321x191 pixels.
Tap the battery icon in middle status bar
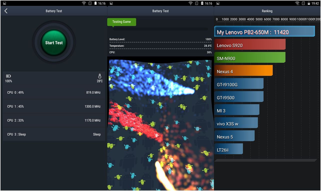pos(201,4)
